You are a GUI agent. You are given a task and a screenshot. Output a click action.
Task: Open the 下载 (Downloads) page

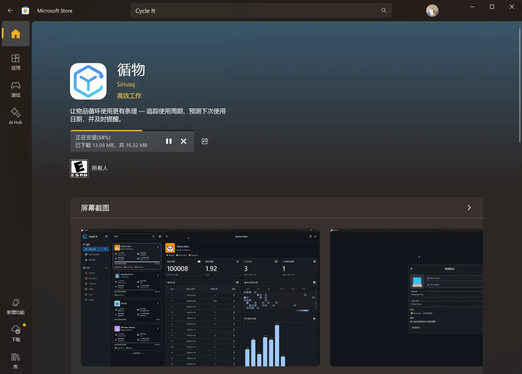point(16,334)
